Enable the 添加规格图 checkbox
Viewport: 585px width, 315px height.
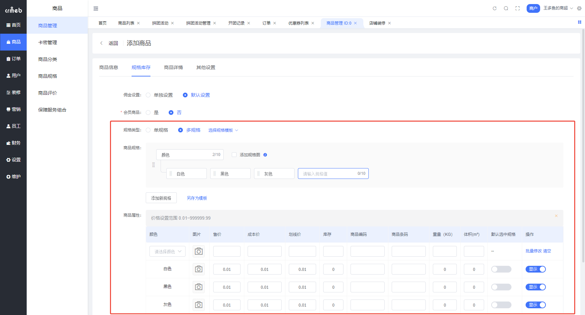(x=234, y=155)
